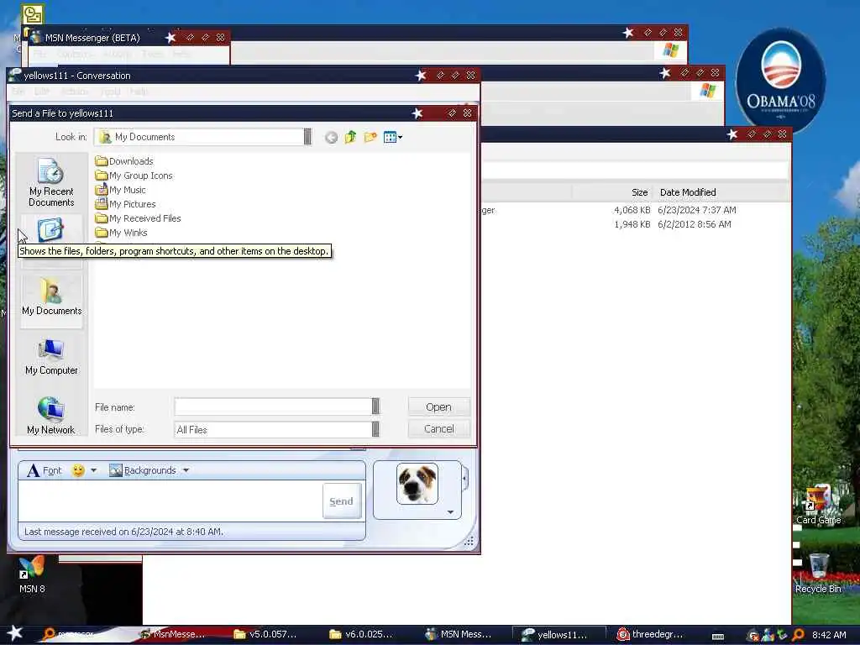Screen dimensions: 860x645
Task: Open the View menu dropdown icon
Action: pos(393,137)
